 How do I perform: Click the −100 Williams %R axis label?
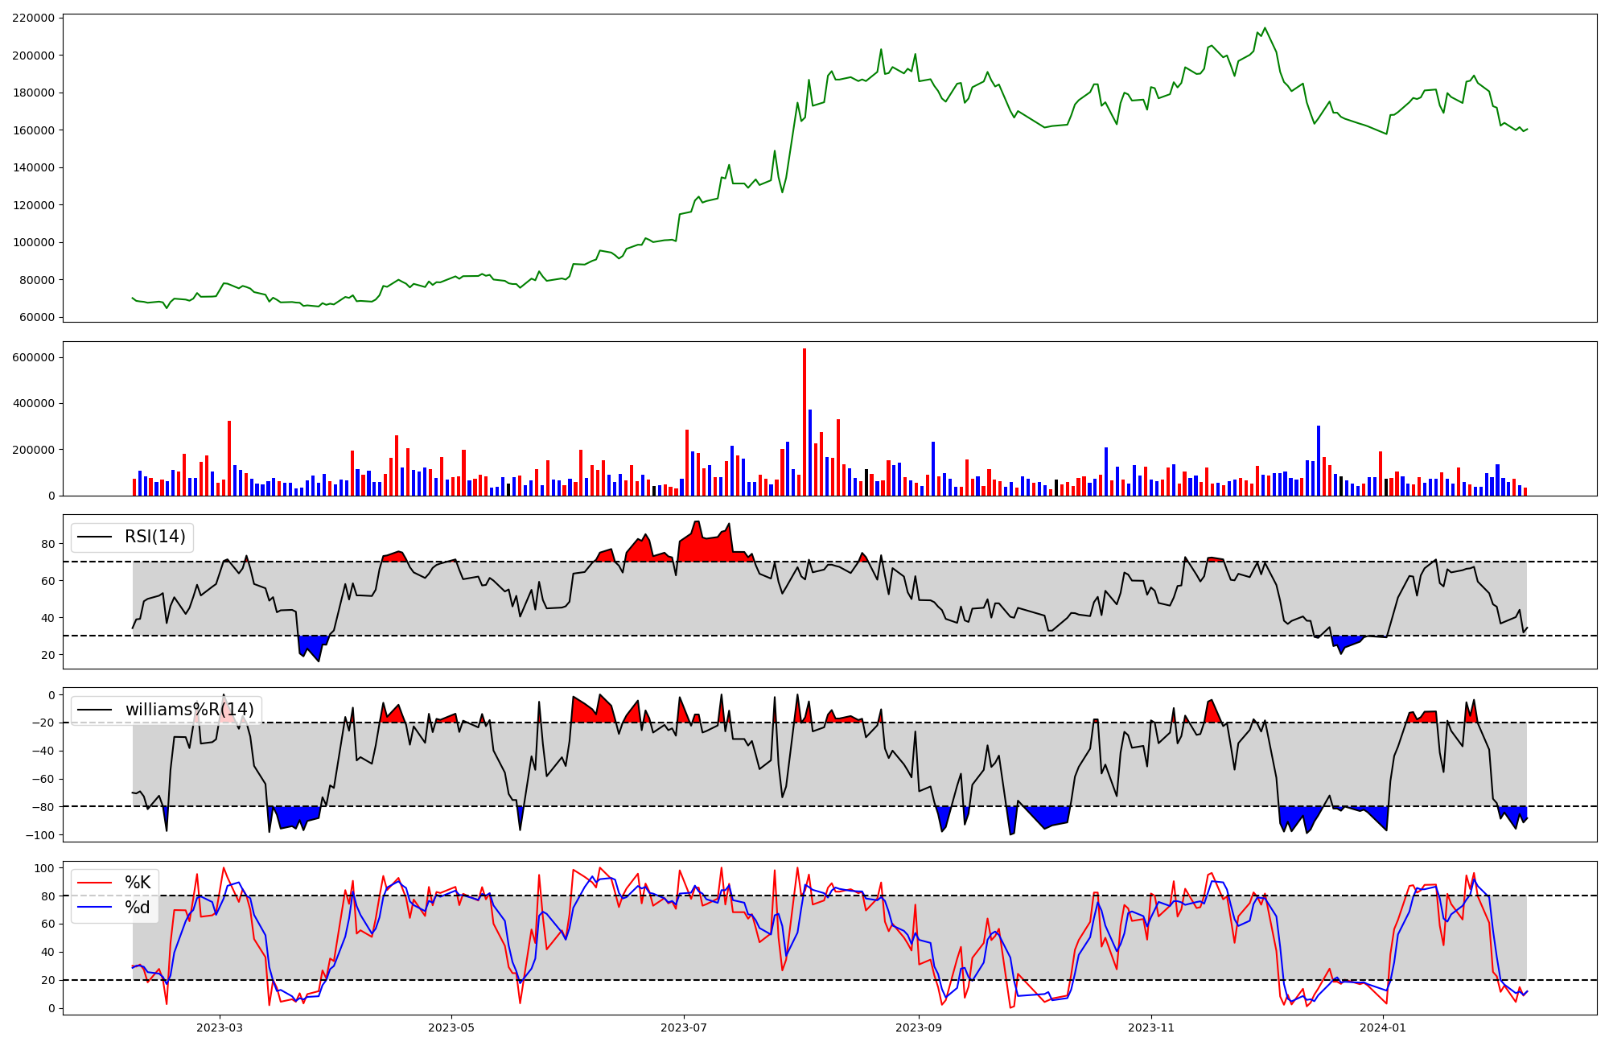coord(39,835)
